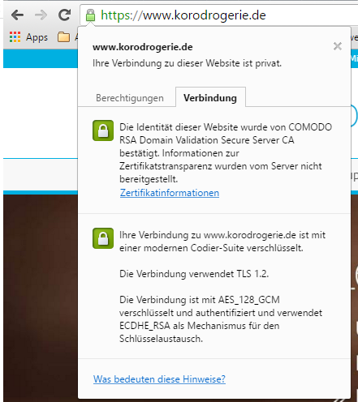Click into the address bar URL
Image resolution: width=358 pixels, height=402 pixels.
click(x=183, y=15)
